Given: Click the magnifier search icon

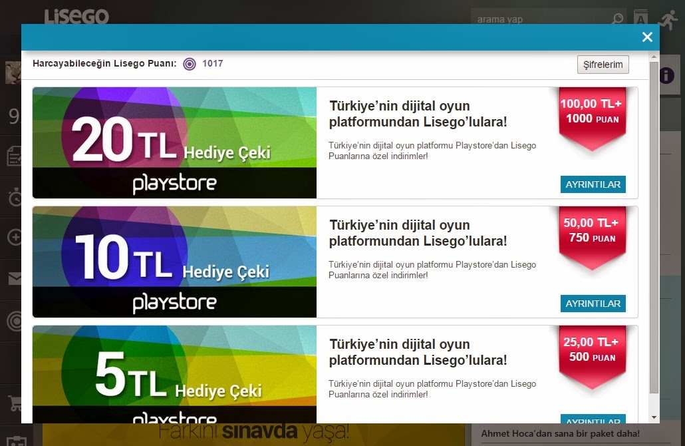Looking at the screenshot, I should click(x=617, y=19).
